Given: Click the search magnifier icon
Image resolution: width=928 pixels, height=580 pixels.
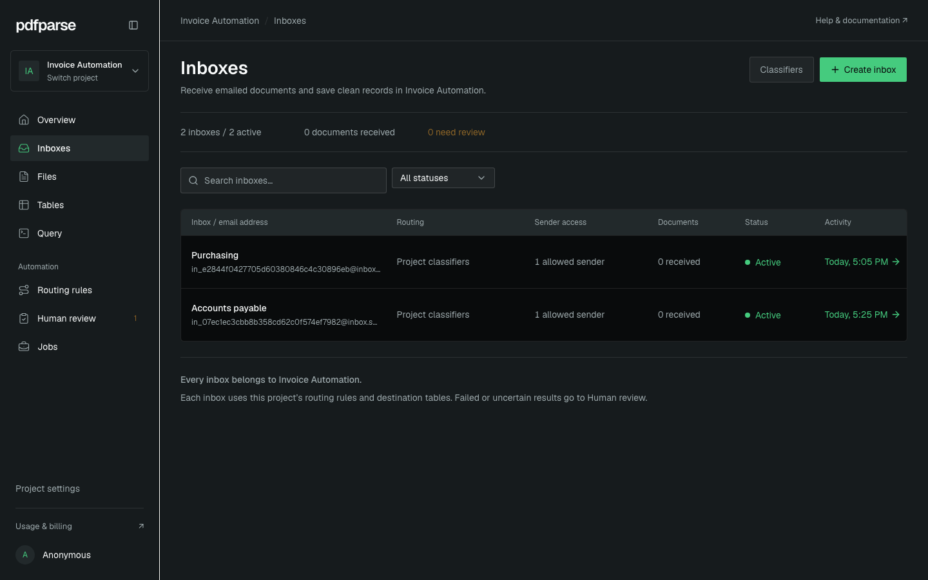Looking at the screenshot, I should click(x=193, y=180).
